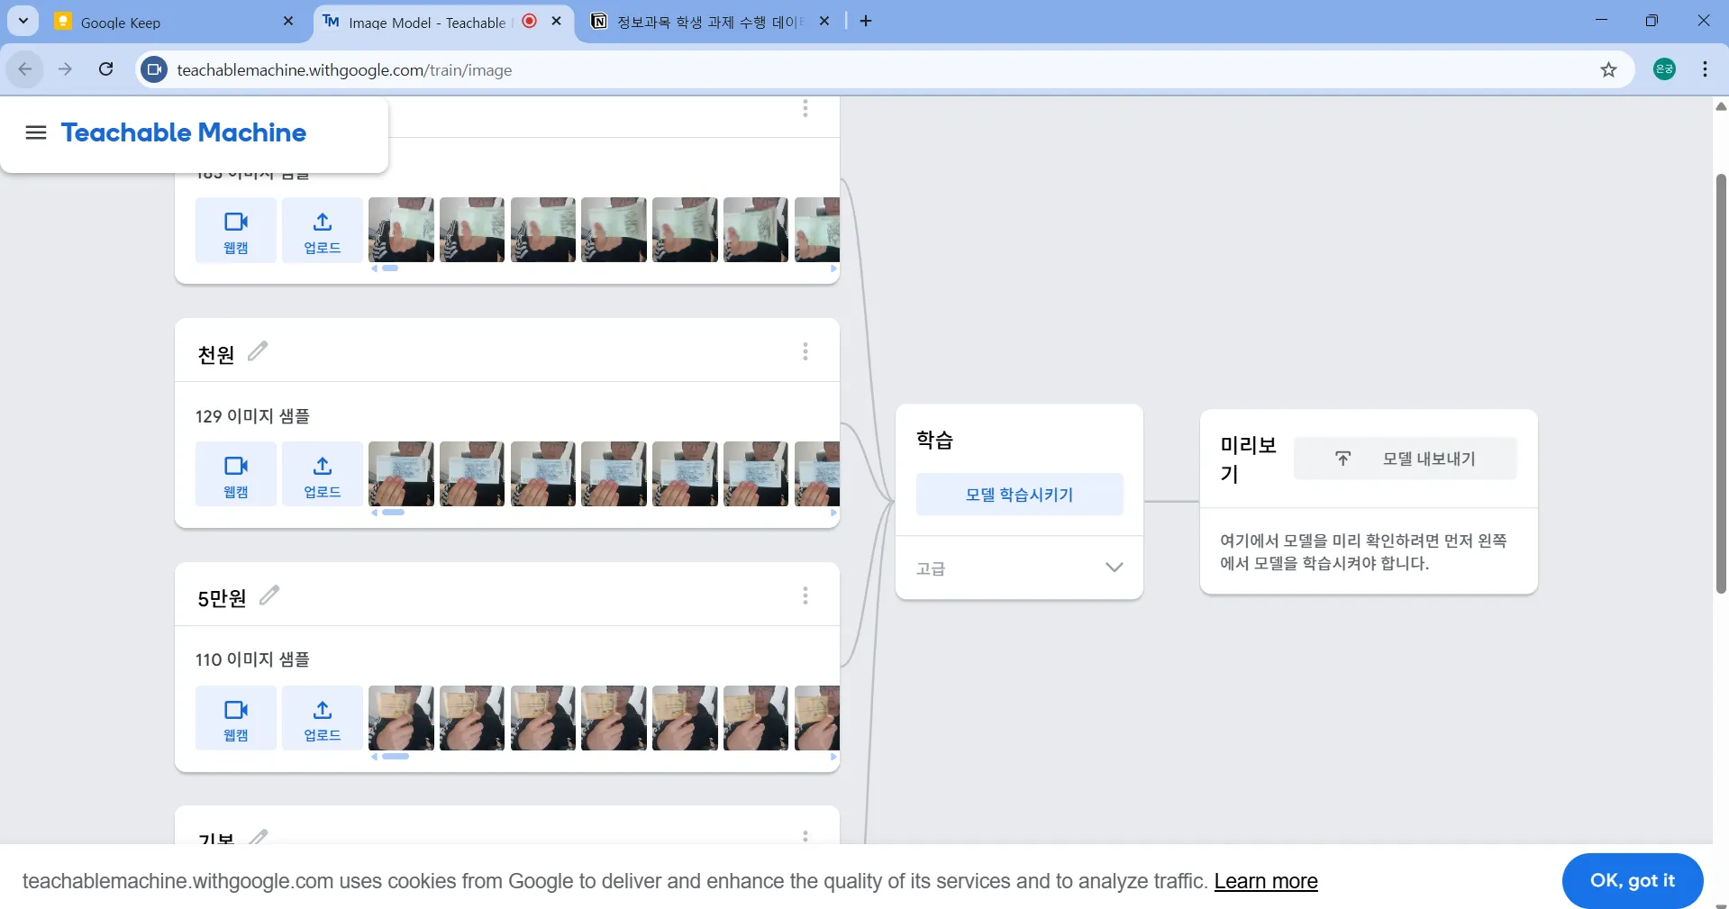Close the Image Model Teachable tab
Viewport: 1729px width, 909px height.
tap(557, 21)
